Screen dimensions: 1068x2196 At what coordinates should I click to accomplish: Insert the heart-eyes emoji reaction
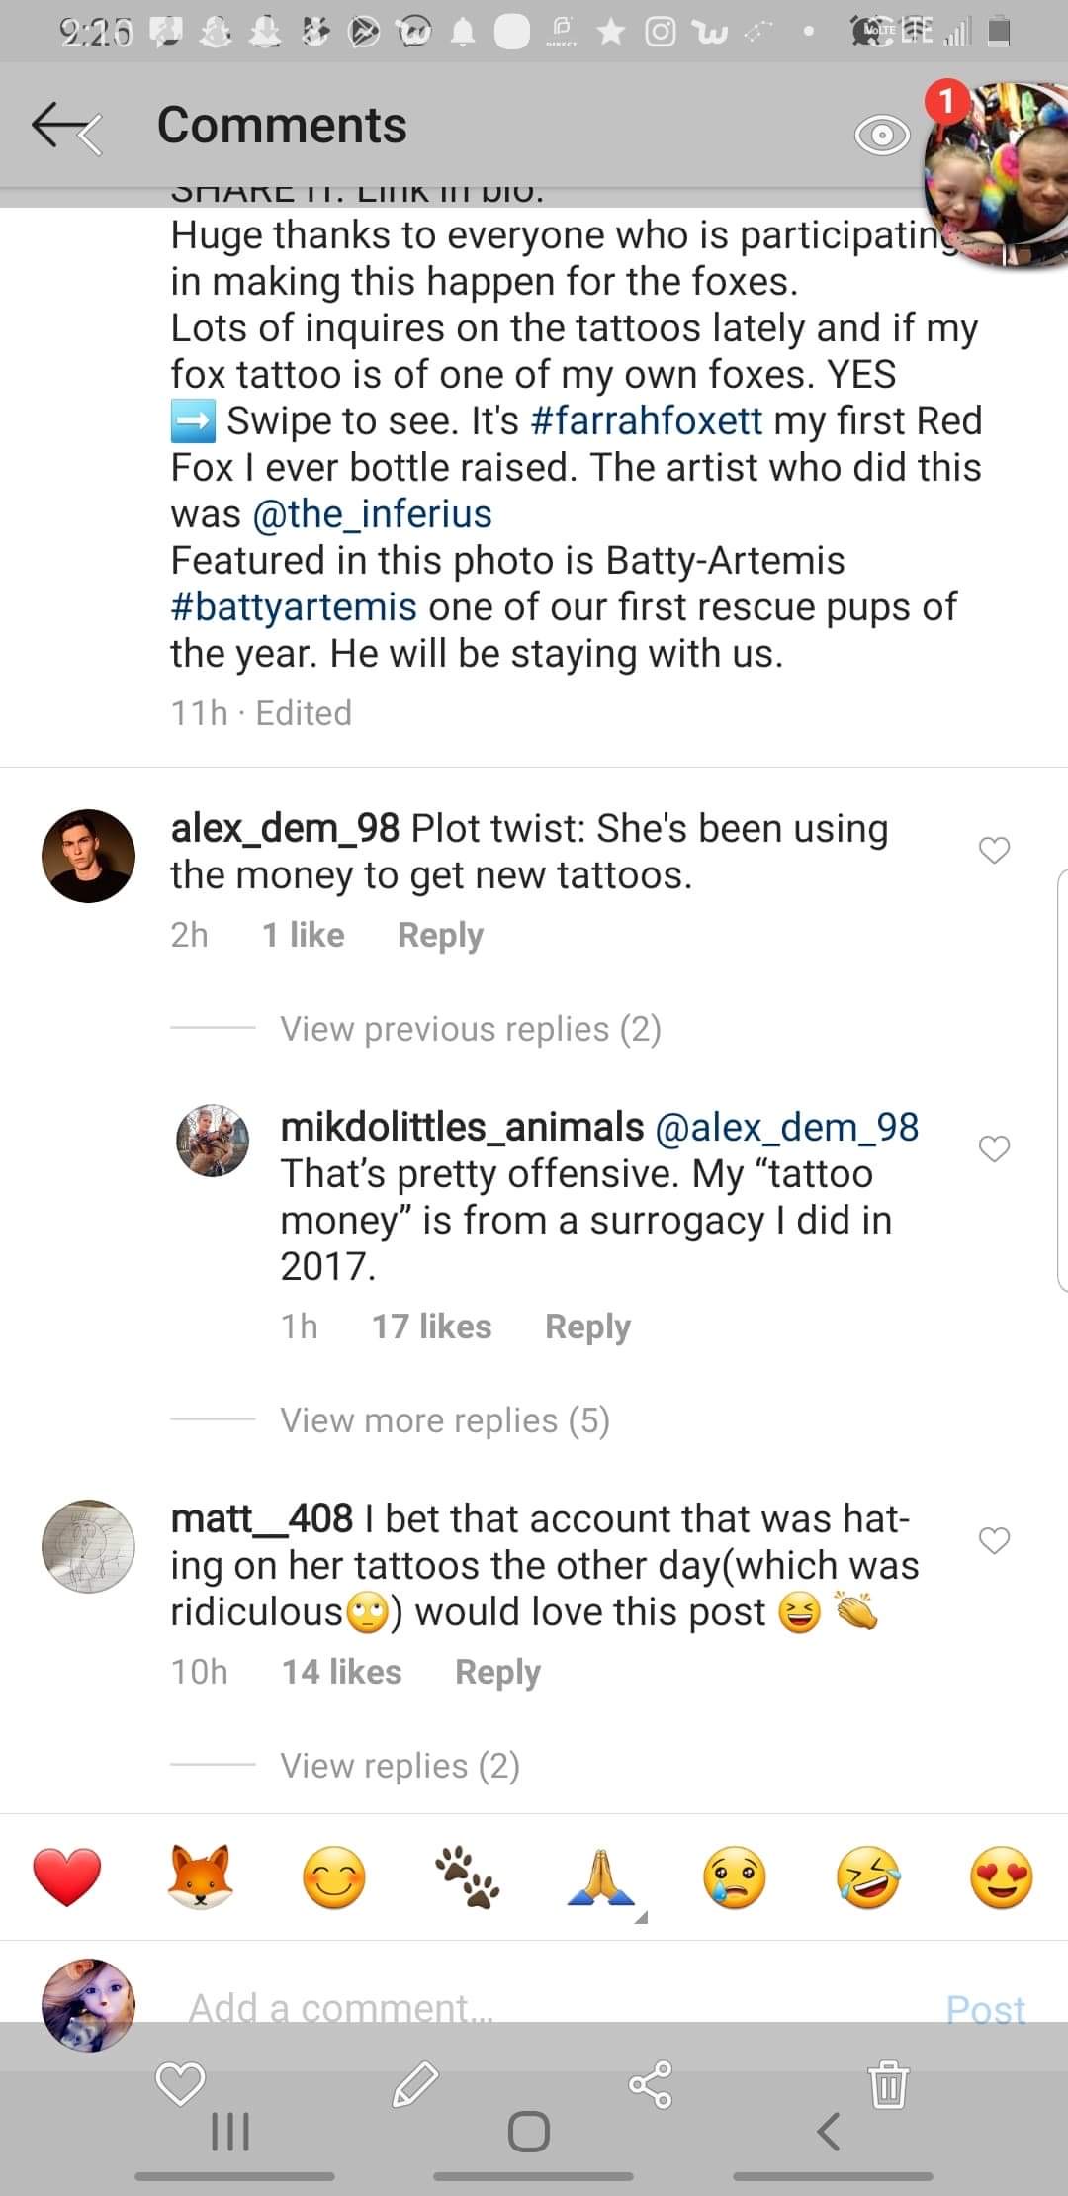tap(1001, 1876)
